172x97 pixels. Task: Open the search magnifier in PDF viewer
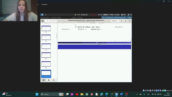point(121,21)
